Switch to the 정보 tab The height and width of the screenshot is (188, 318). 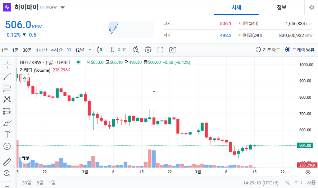pos(282,8)
